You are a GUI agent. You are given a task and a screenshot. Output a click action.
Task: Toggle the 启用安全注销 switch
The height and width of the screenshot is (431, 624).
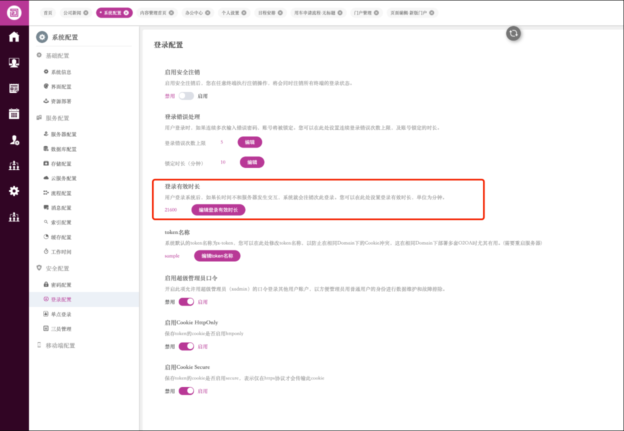(186, 96)
